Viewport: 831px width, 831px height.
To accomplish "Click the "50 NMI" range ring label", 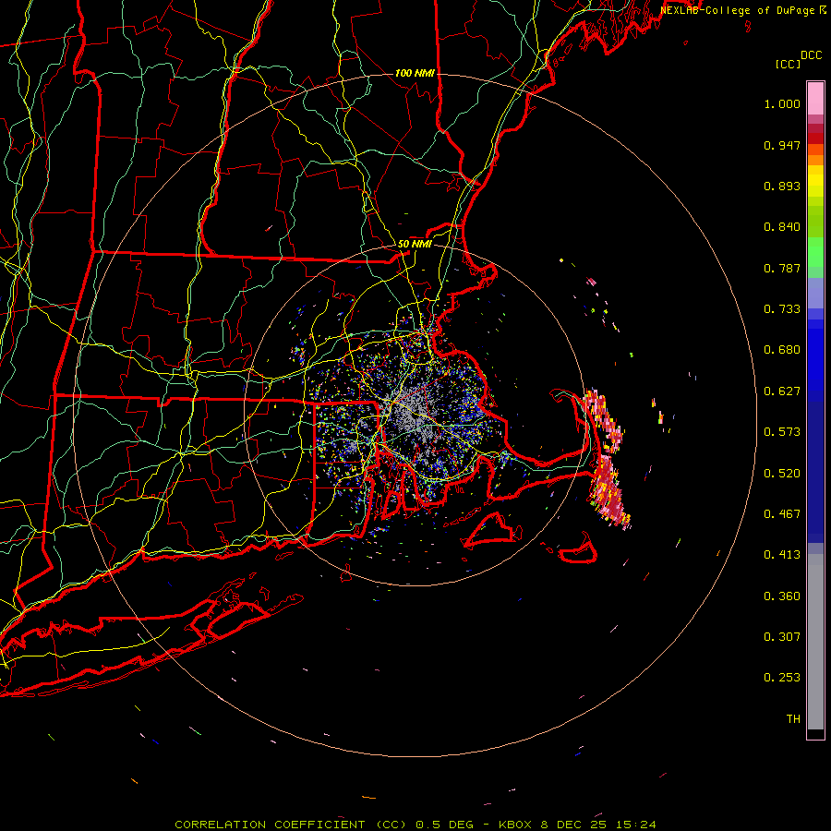I will coord(415,244).
